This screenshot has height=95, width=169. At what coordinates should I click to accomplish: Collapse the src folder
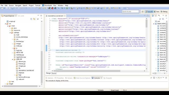pos(5,24)
